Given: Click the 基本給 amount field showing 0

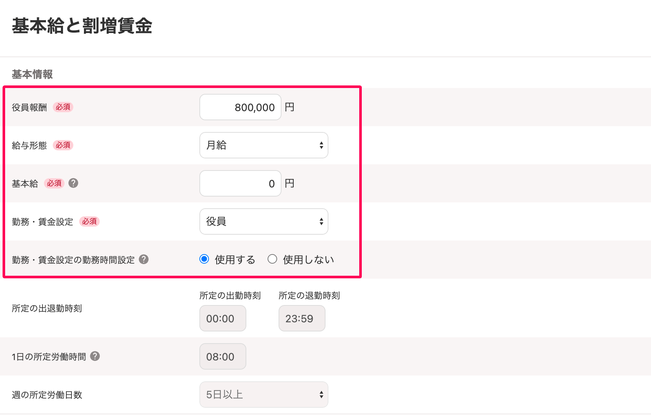Looking at the screenshot, I should [x=240, y=183].
